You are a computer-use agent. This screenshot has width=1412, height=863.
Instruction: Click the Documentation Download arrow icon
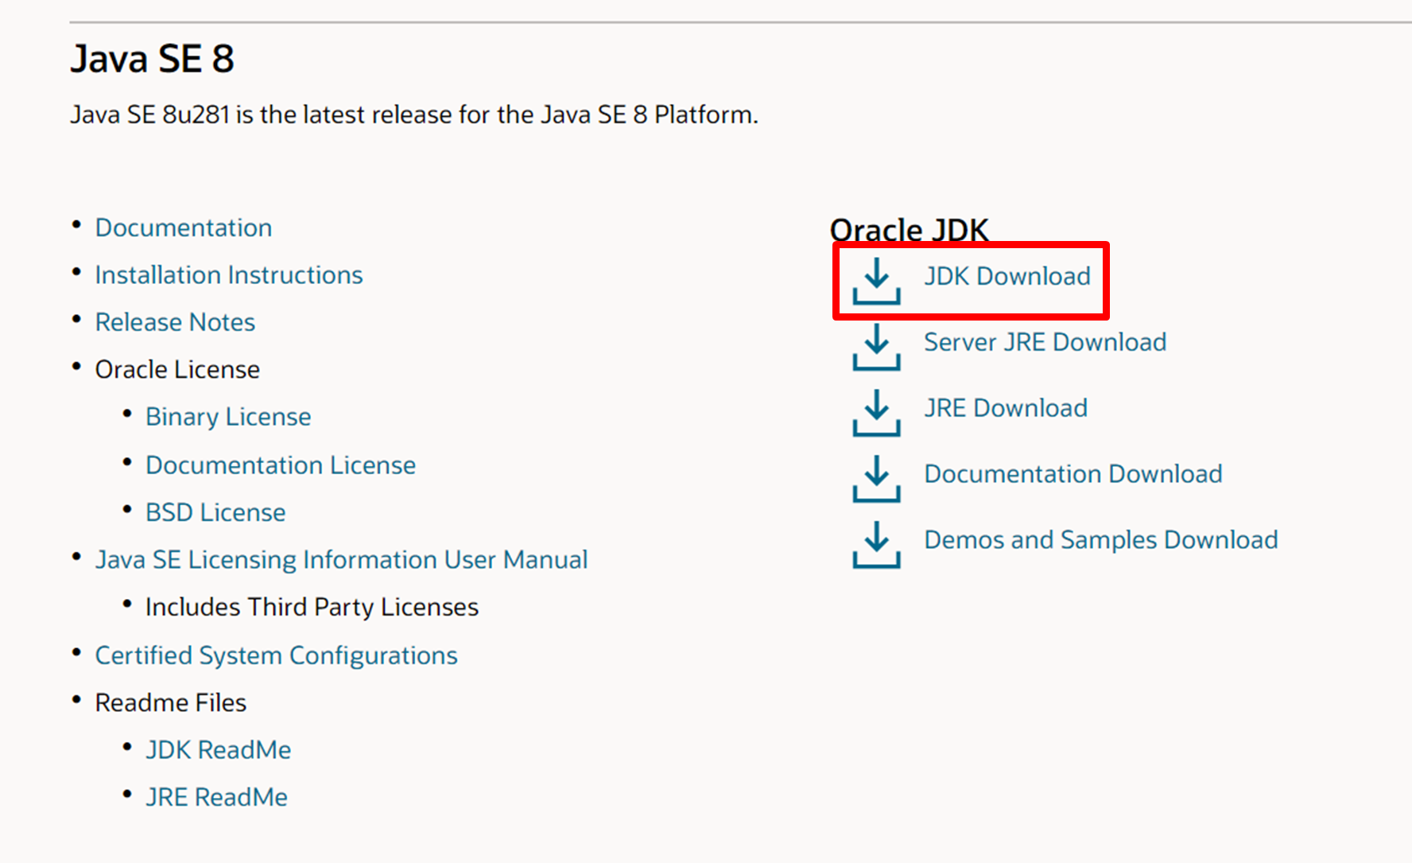[876, 480]
